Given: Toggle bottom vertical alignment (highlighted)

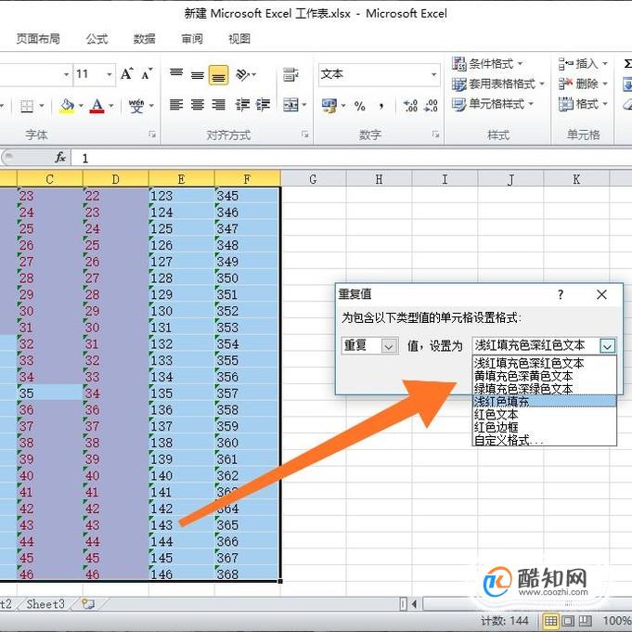Looking at the screenshot, I should pos(218,75).
